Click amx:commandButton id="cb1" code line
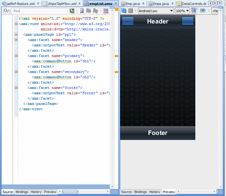226x196 pixels. 64,61
